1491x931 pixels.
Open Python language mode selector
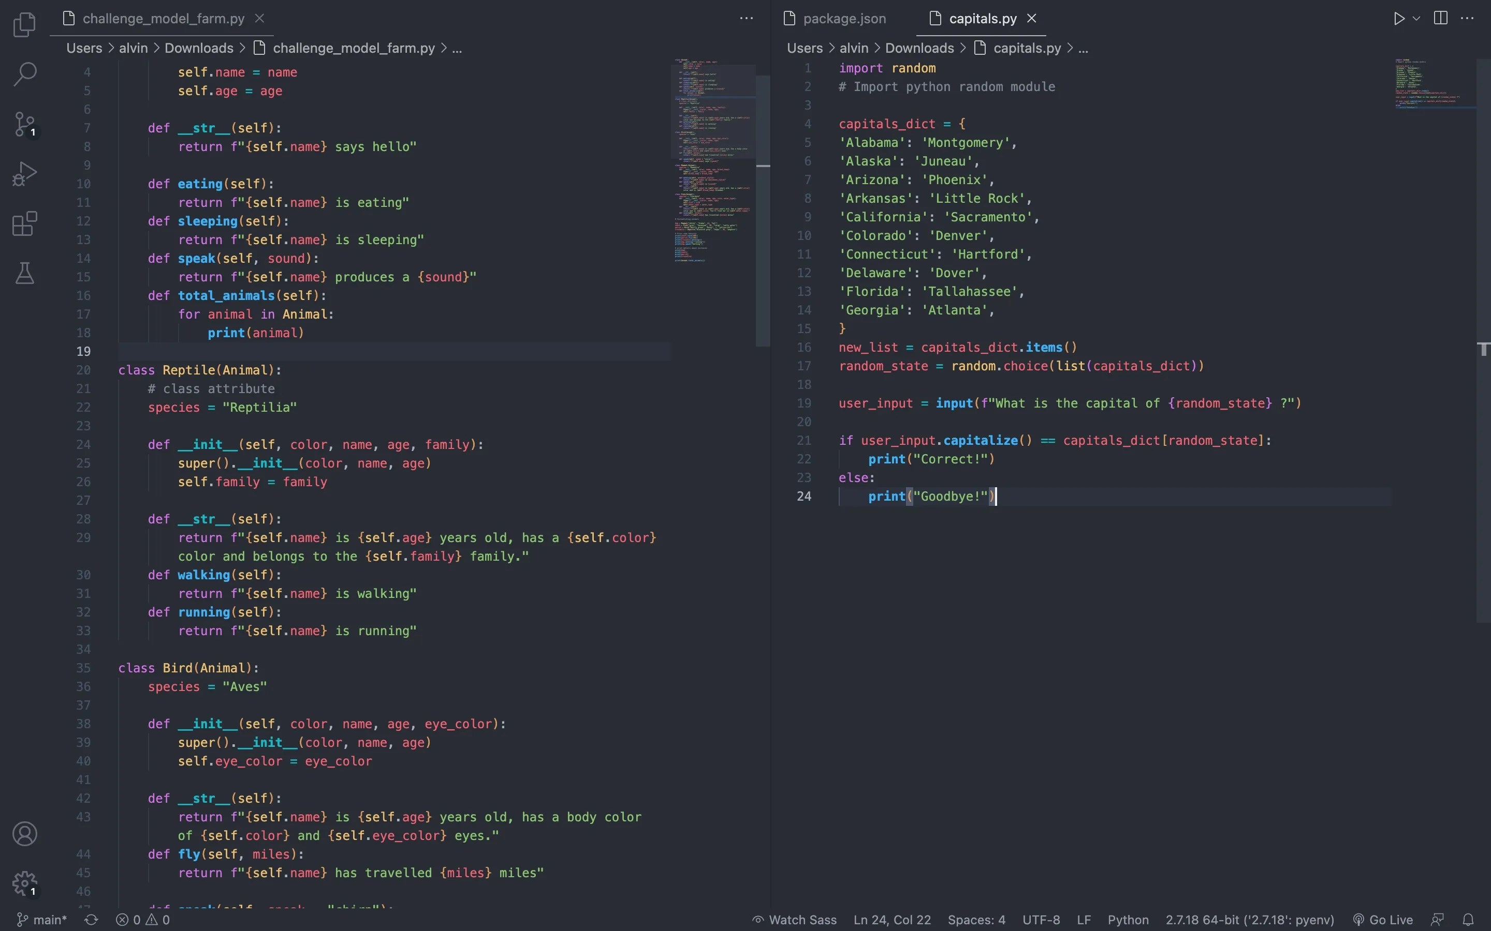(x=1128, y=920)
